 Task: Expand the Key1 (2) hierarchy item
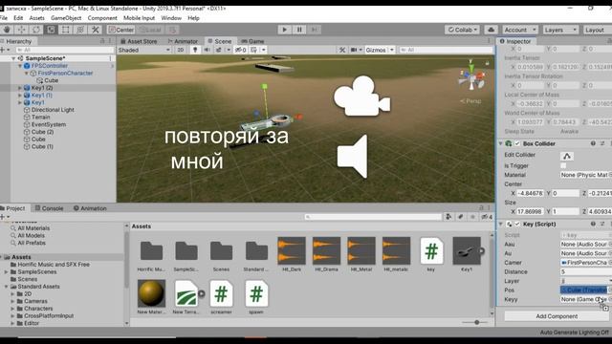20,88
